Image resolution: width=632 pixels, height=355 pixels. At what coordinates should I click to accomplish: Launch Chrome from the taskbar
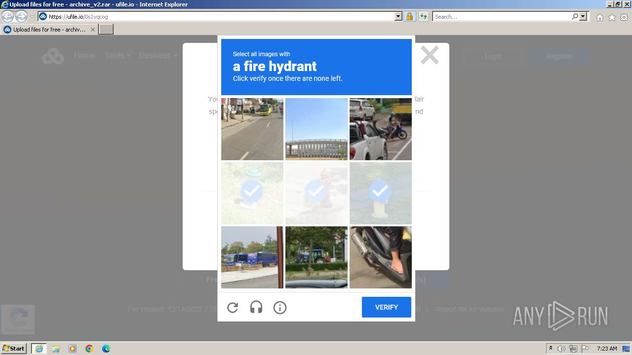(x=89, y=349)
